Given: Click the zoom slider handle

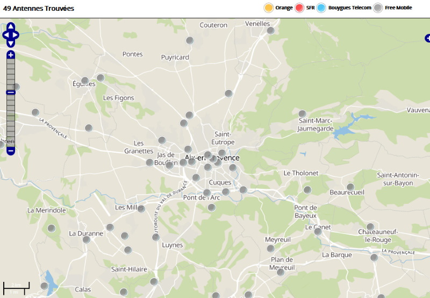Looking at the screenshot, I should click(11, 93).
